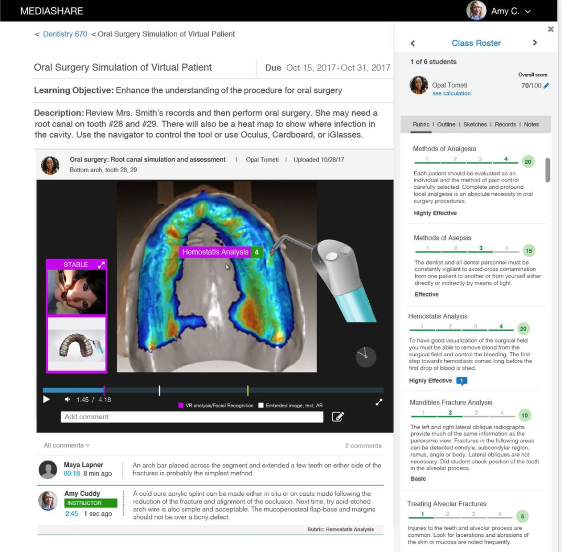The height and width of the screenshot is (552, 562).
Task: Go to previous student in roster
Action: click(413, 43)
